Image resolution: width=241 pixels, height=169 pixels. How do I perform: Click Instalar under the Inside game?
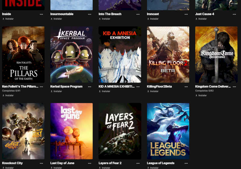9,19
